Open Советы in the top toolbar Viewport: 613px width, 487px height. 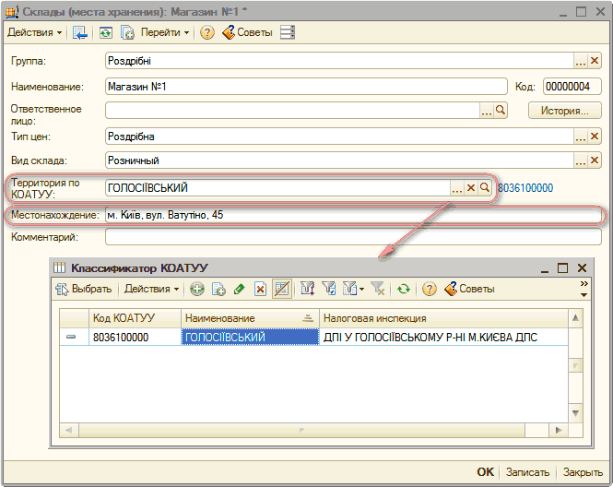tap(247, 32)
